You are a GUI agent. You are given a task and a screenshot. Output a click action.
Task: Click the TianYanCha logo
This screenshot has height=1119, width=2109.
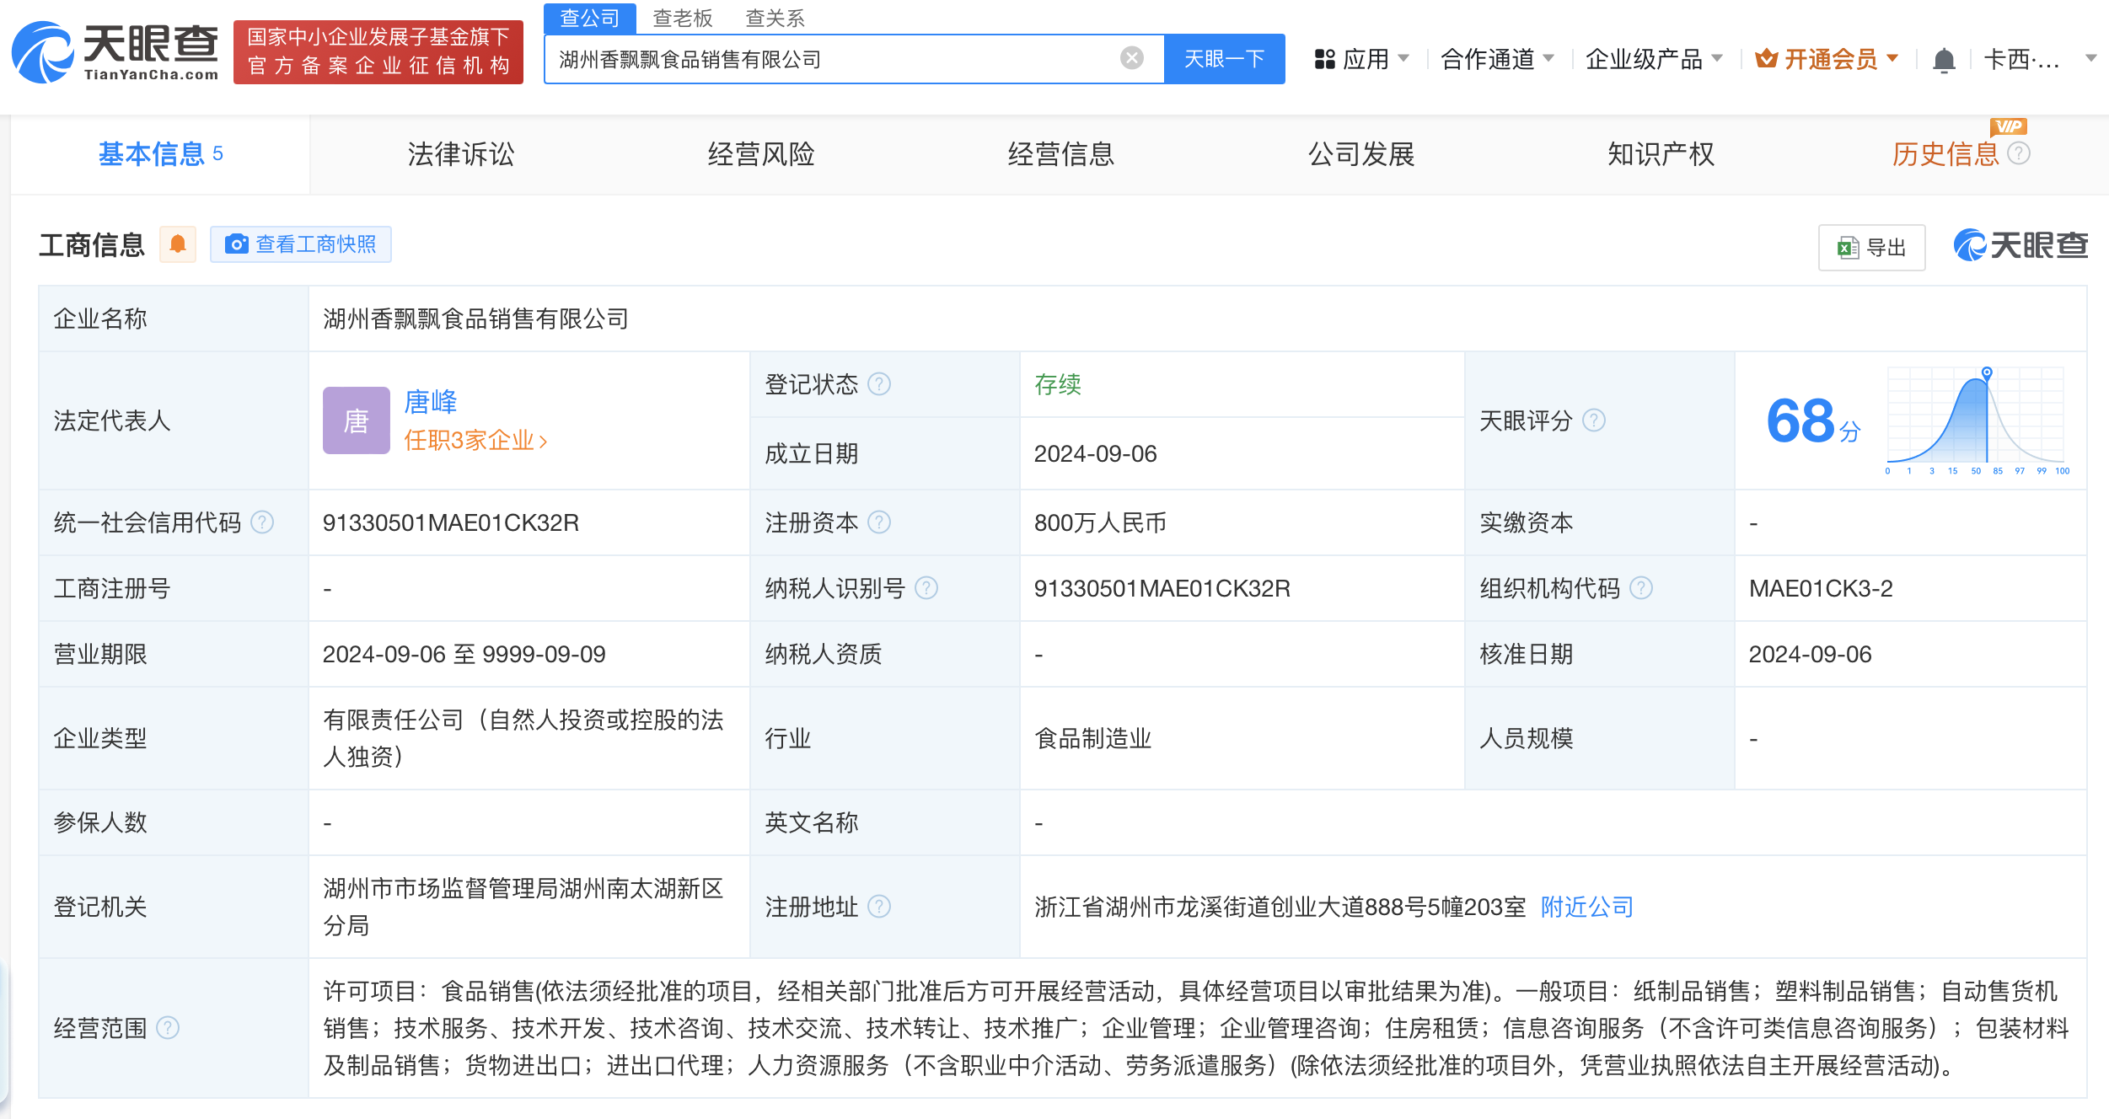(x=115, y=53)
